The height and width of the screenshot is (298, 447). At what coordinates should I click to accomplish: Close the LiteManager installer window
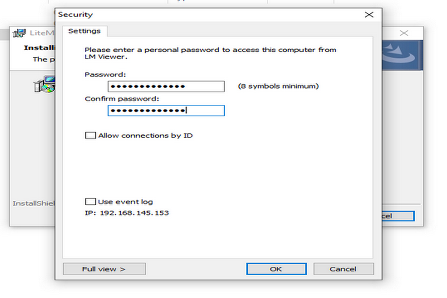404,33
